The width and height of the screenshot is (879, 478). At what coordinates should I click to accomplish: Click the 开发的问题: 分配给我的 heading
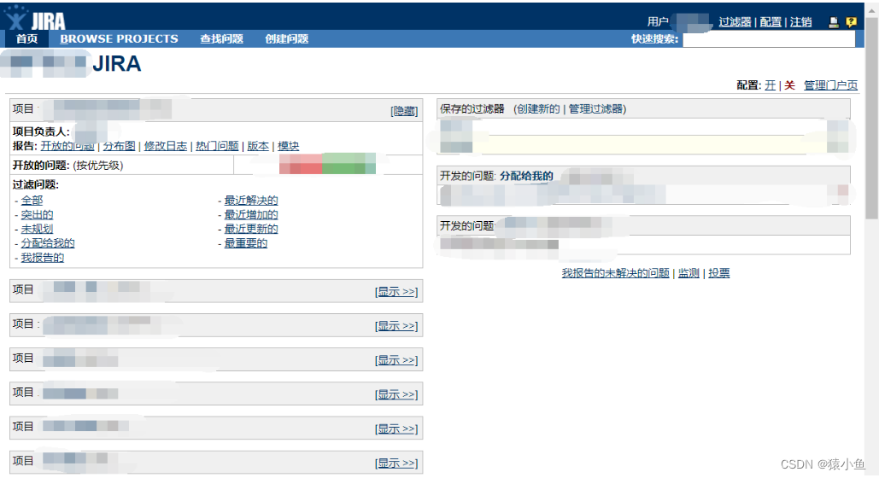pyautogui.click(x=496, y=176)
